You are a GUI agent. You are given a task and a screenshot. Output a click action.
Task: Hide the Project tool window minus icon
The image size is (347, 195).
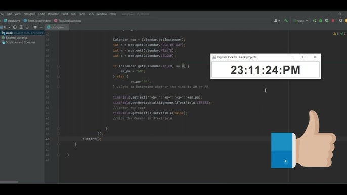click(x=41, y=27)
